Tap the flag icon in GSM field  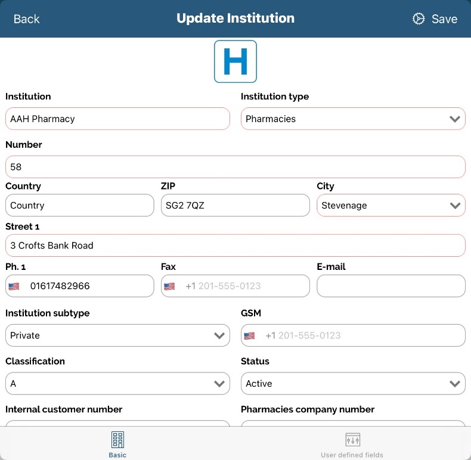point(249,335)
